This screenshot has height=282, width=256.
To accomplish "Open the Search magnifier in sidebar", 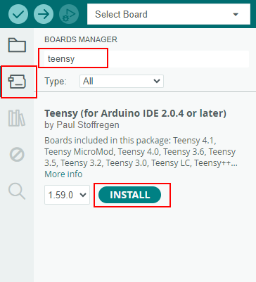I will tap(17, 191).
